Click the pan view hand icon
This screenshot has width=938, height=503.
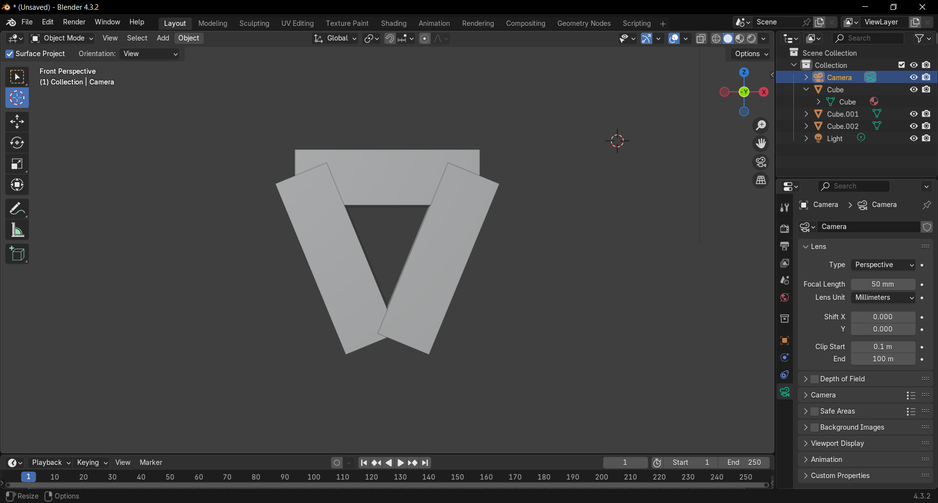(x=761, y=144)
